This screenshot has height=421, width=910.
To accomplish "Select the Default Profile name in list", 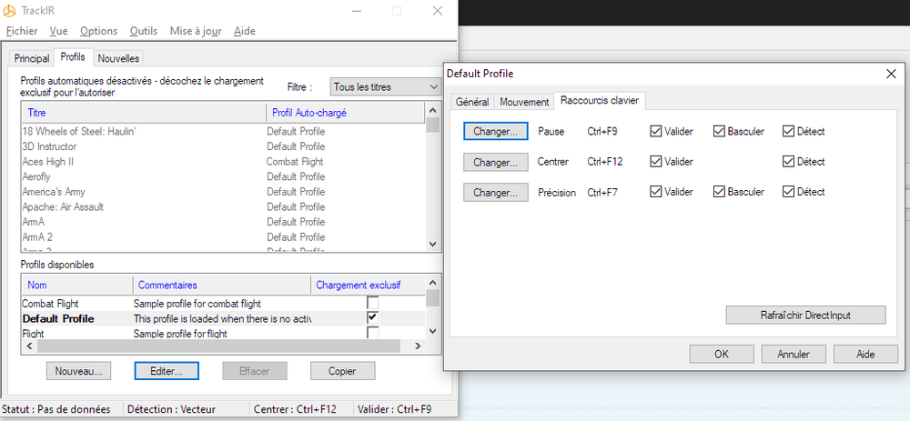I will coord(58,318).
